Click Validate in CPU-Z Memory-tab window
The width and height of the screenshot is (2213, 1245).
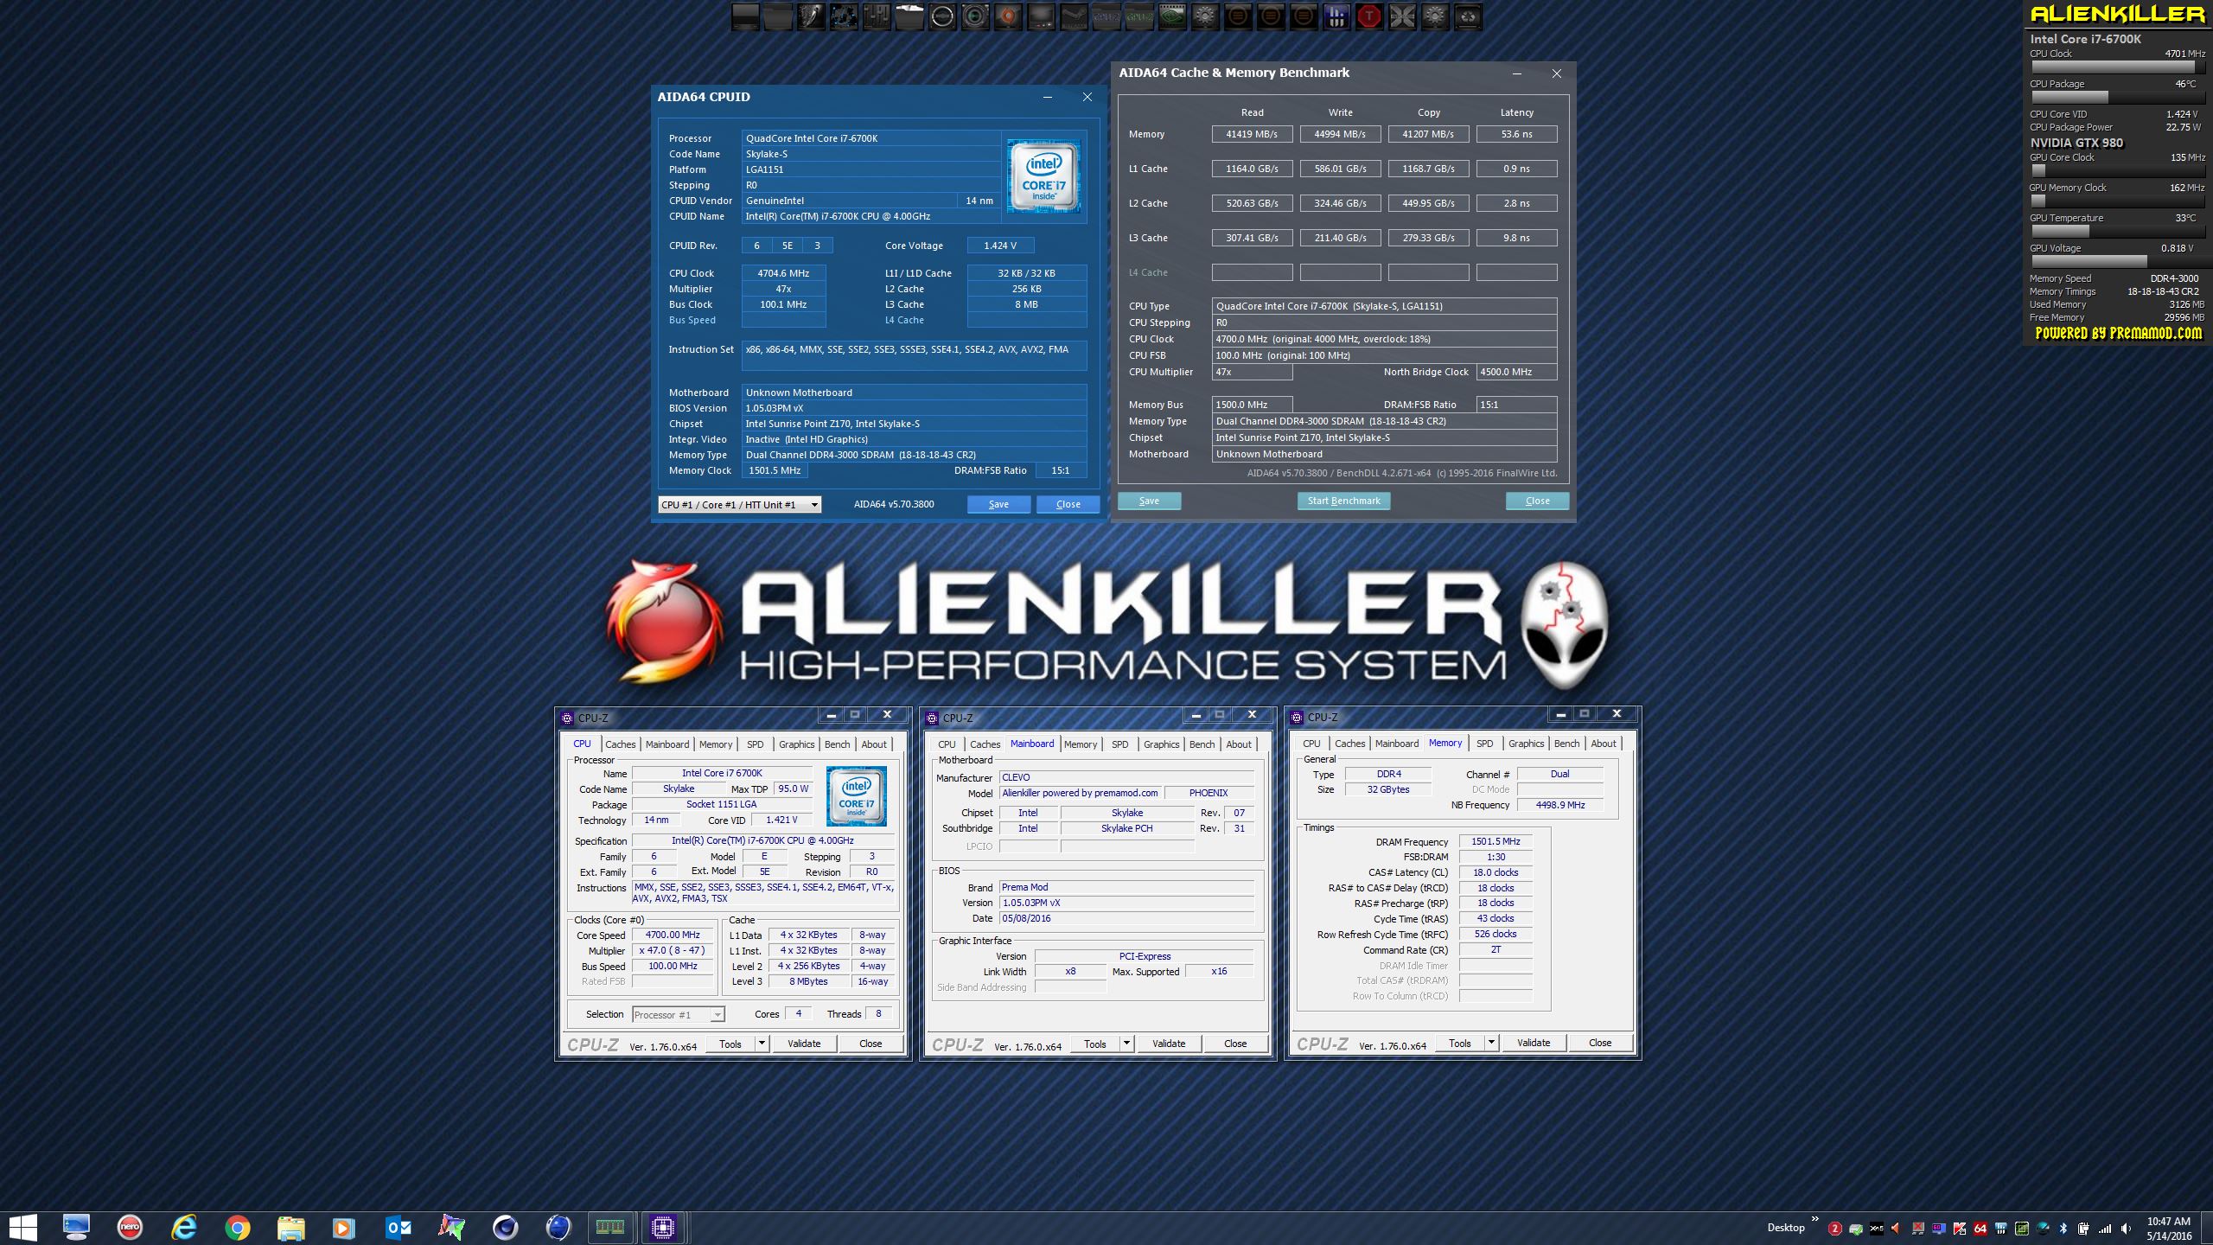coord(1534,1043)
